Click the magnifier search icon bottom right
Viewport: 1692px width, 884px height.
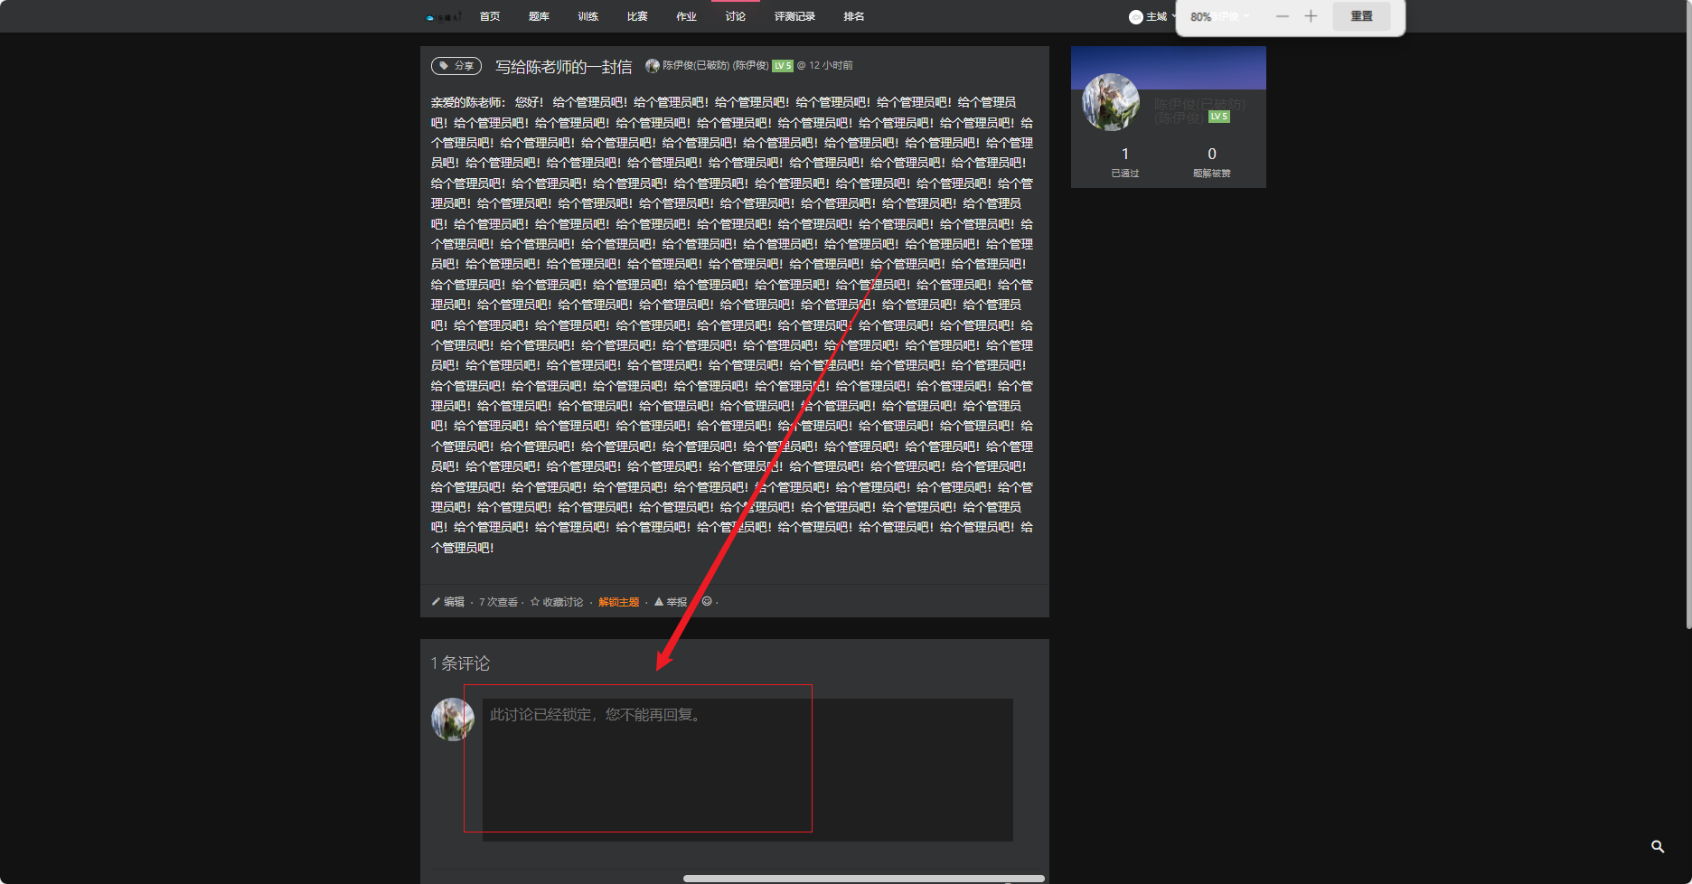[x=1658, y=847]
